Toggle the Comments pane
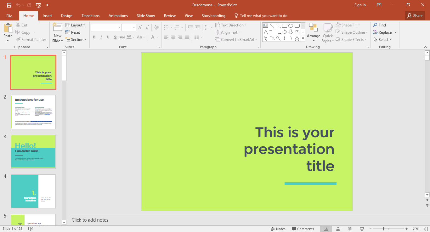The image size is (430, 232). [303, 229]
